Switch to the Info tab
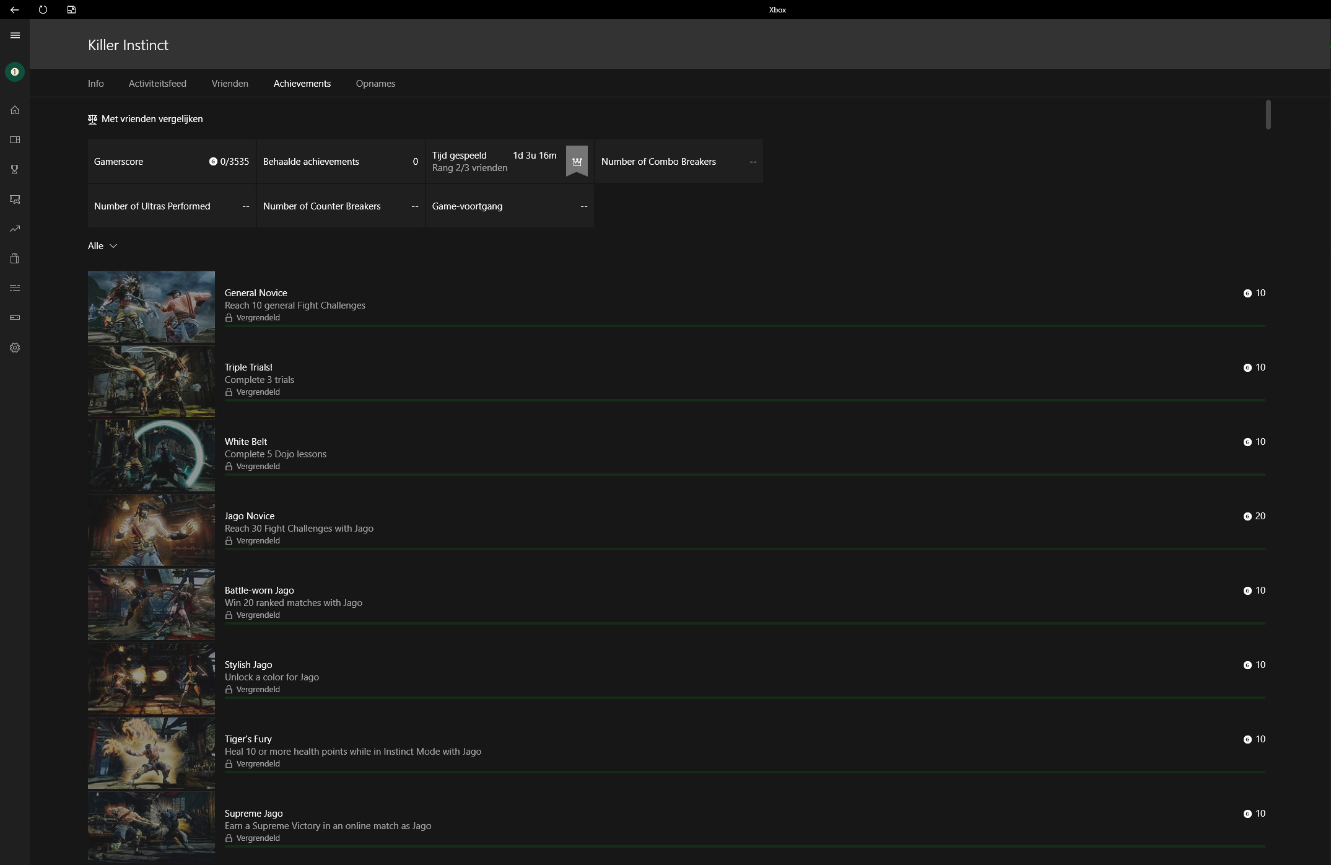Screen dimensions: 1331x865 [96, 84]
